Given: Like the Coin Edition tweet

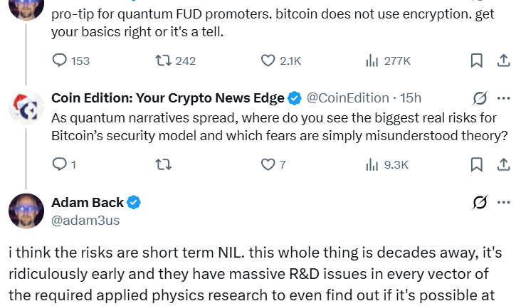Looking at the screenshot, I should pos(268,164).
